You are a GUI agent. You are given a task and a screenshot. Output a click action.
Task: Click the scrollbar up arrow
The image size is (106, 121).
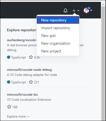tap(103, 4)
